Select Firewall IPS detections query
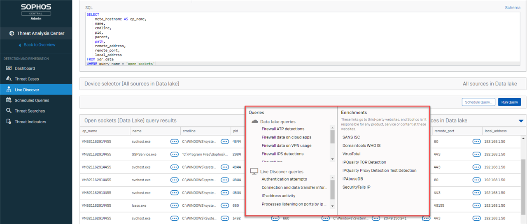Viewport: 527px width, 224px height. [282, 154]
